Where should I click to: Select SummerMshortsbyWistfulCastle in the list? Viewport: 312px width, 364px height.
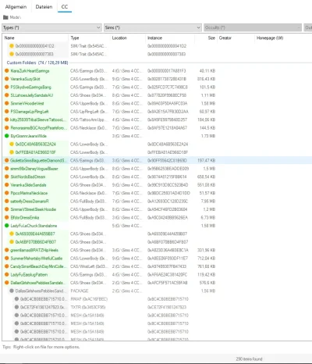tap(36, 259)
